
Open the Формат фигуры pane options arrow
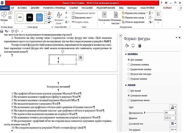tap(176, 38)
